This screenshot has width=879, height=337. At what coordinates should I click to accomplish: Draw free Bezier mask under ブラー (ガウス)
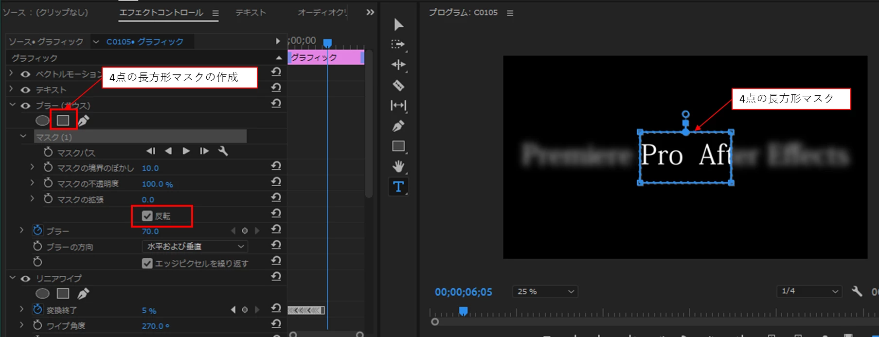pos(83,121)
